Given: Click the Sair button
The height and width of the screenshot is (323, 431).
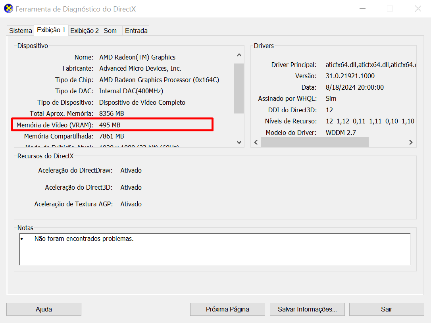Looking at the screenshot, I should (387, 309).
